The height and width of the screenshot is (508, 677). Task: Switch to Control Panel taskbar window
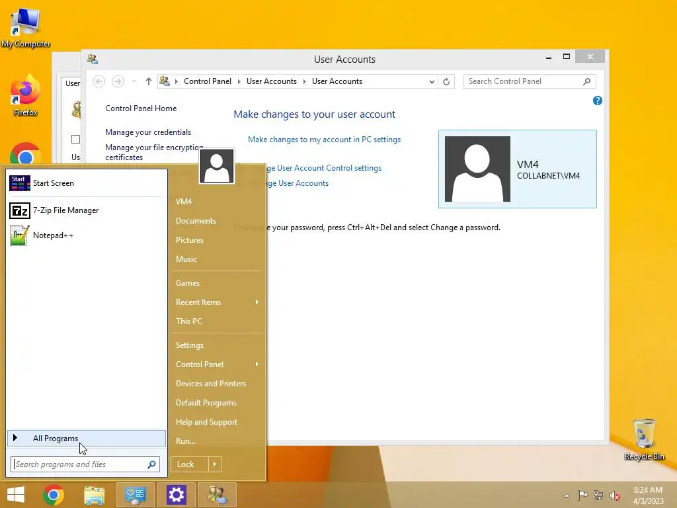pyautogui.click(x=136, y=495)
